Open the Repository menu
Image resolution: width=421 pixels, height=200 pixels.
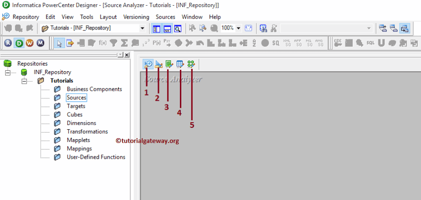click(x=26, y=17)
